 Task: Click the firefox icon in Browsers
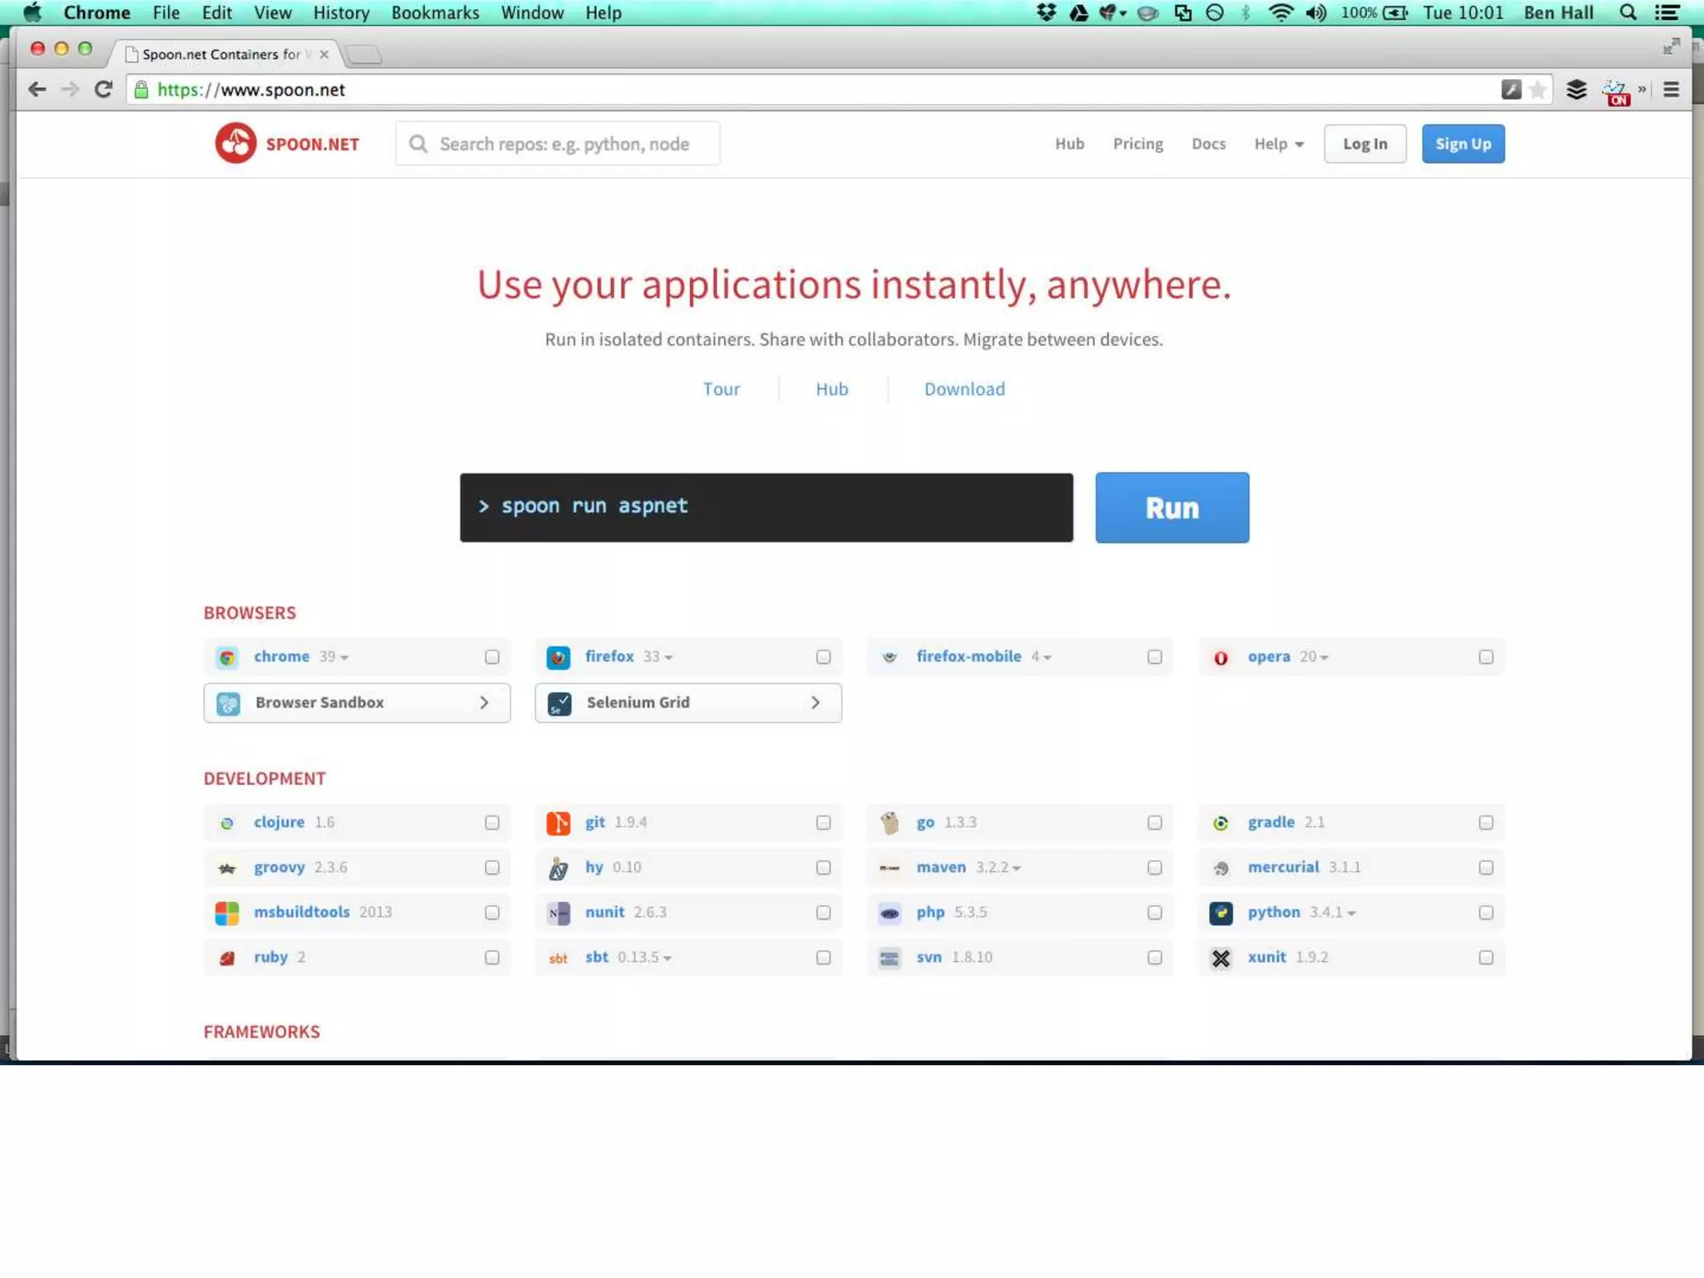[x=558, y=657]
